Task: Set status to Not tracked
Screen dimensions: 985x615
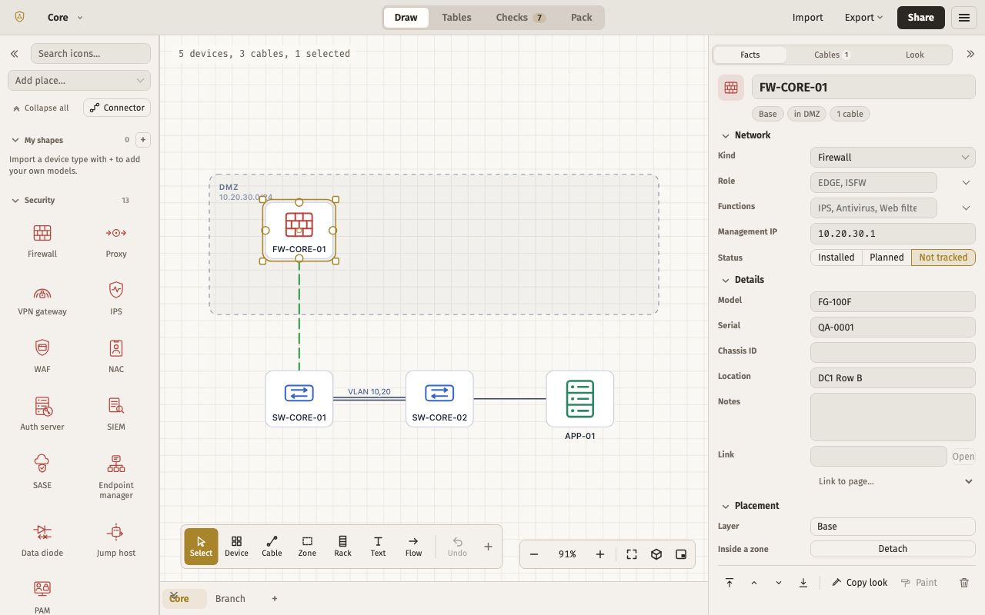Action: [x=943, y=258]
